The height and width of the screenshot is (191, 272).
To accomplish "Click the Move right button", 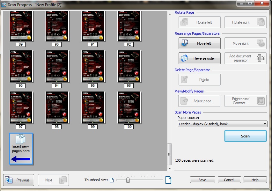I will [x=245, y=43].
